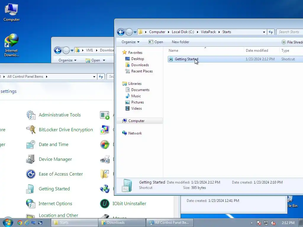Switch to the Starts taskbar button

[74, 223]
